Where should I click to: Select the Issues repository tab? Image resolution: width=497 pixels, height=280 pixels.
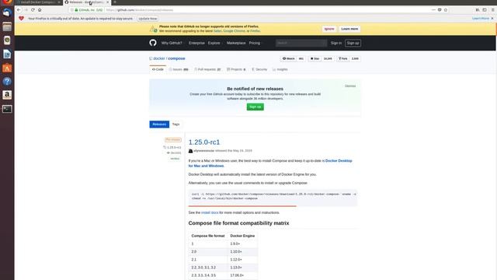point(179,69)
